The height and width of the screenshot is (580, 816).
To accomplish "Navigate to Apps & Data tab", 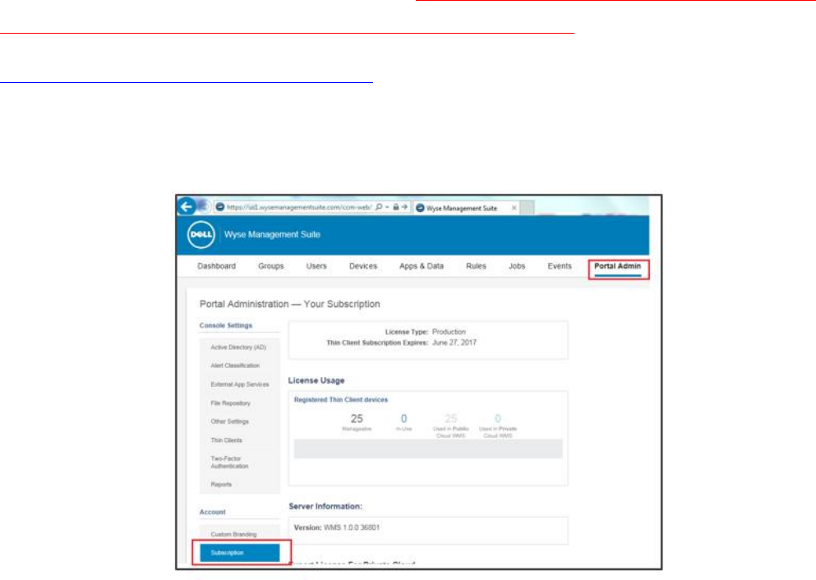I will coord(422,266).
